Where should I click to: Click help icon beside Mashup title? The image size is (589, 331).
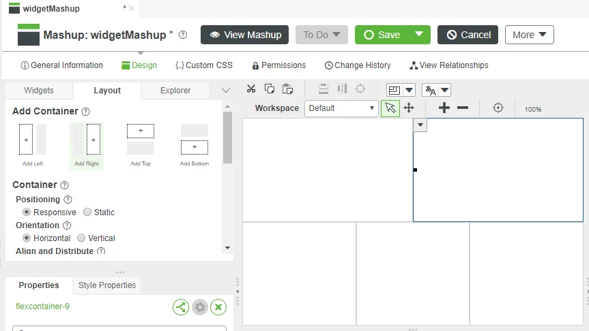pos(183,35)
